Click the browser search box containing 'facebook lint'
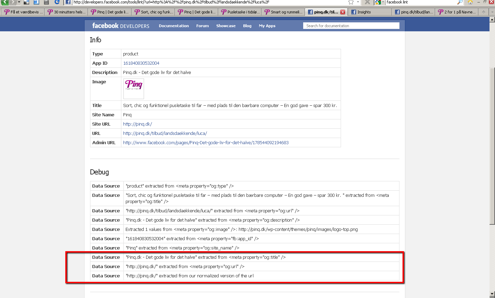495x298 pixels. coord(421,2)
